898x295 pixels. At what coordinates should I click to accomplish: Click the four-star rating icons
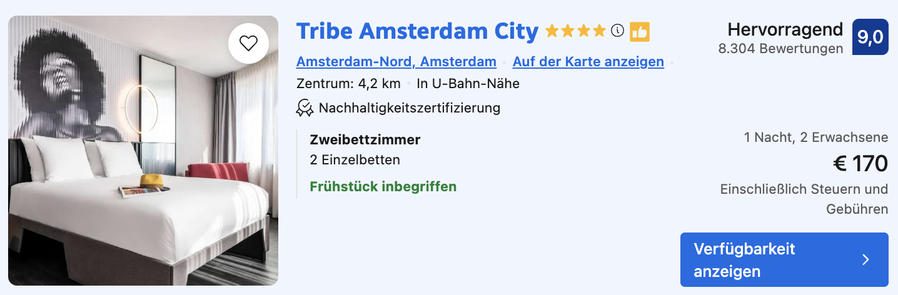(575, 31)
